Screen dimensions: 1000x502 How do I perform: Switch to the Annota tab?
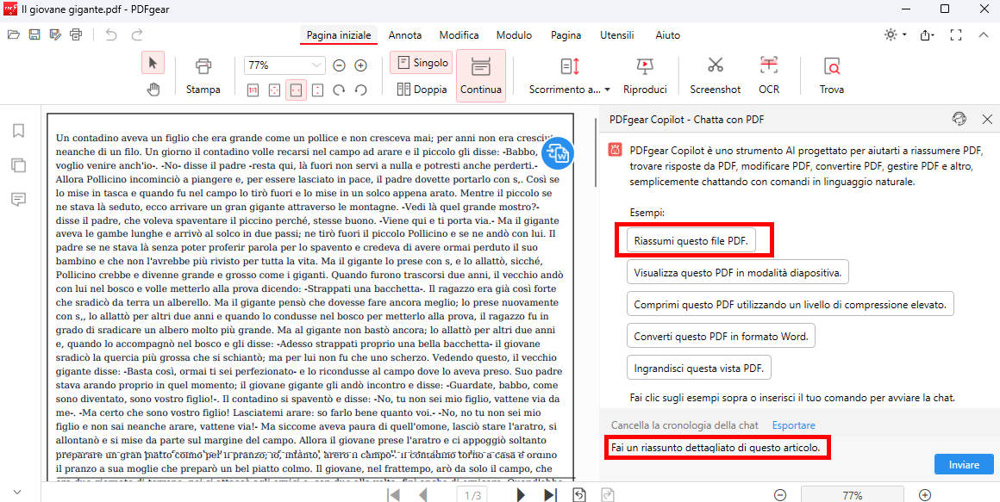[405, 35]
